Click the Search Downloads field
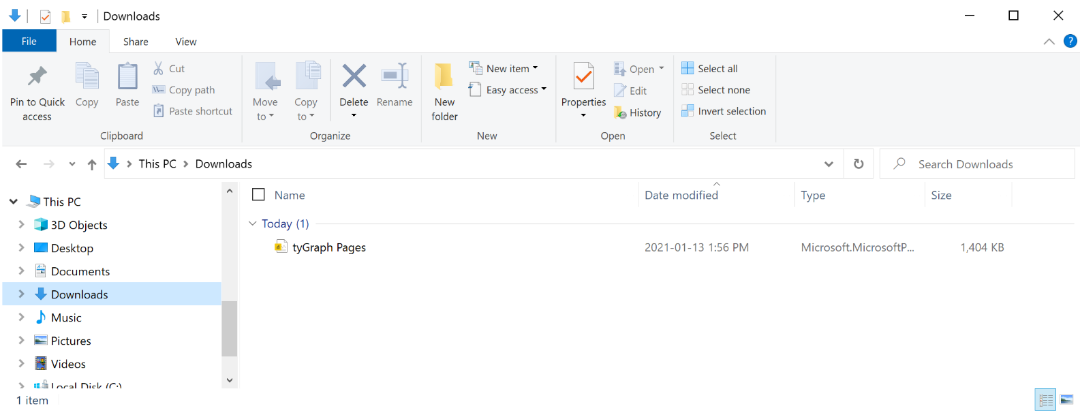 [x=977, y=164]
